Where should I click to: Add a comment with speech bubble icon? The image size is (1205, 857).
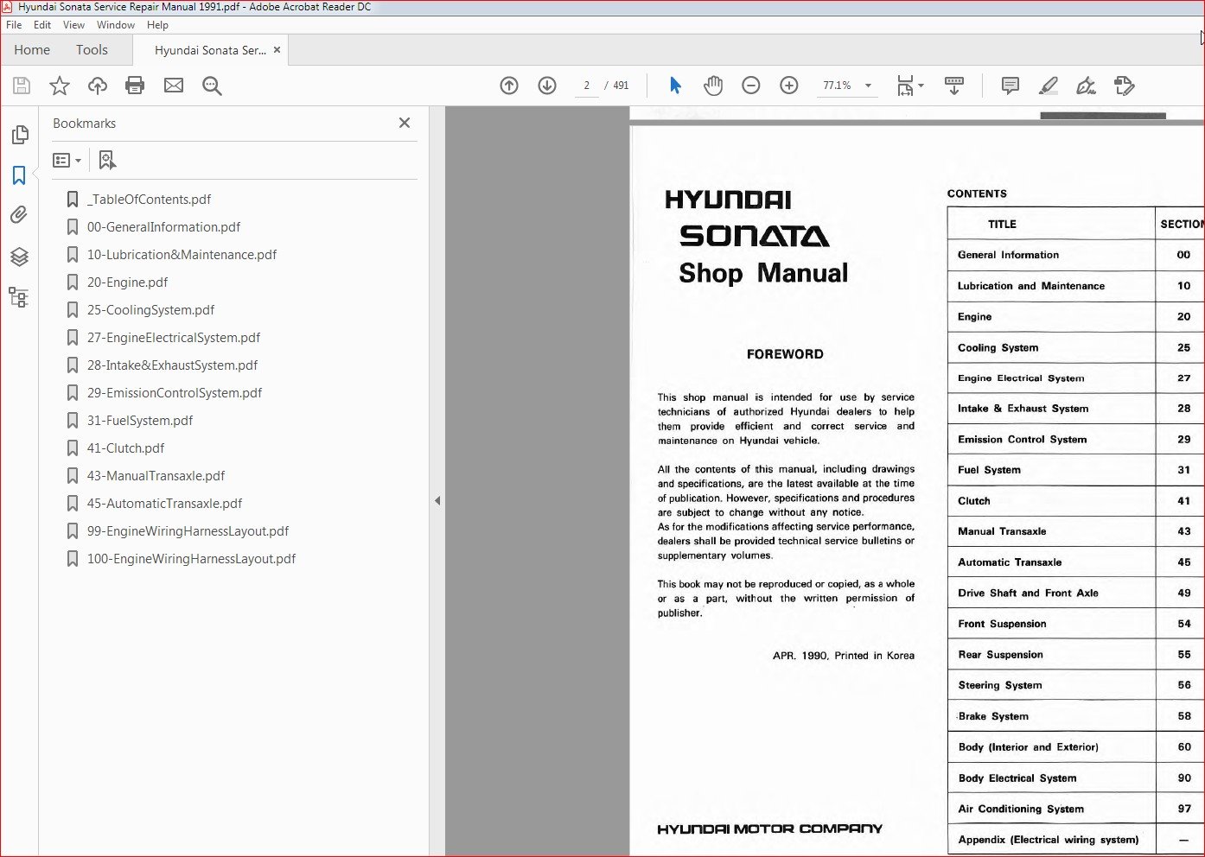click(1011, 86)
